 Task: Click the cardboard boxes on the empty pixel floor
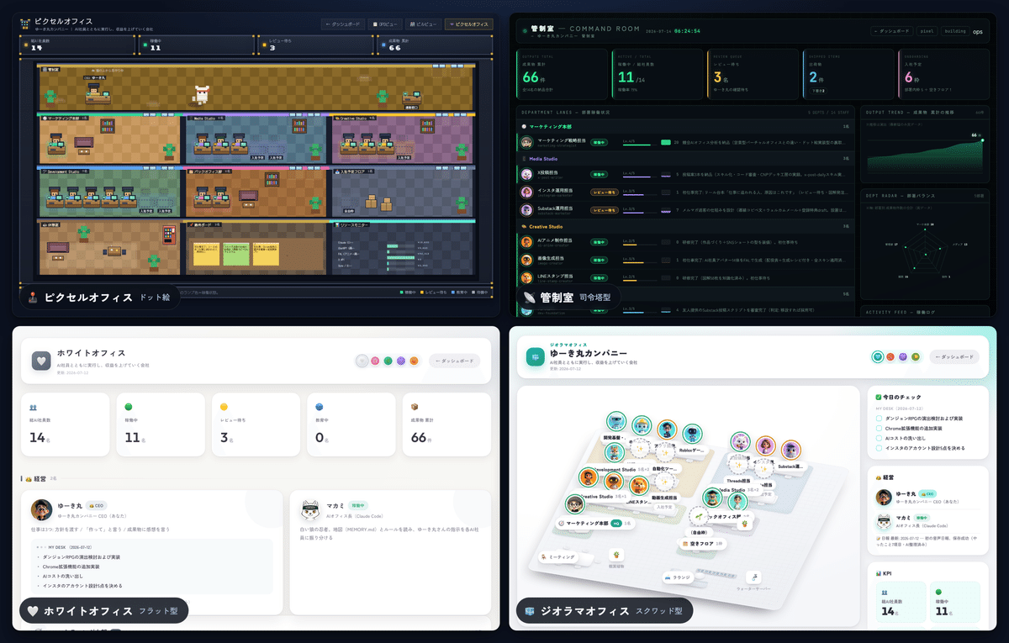coord(379,202)
